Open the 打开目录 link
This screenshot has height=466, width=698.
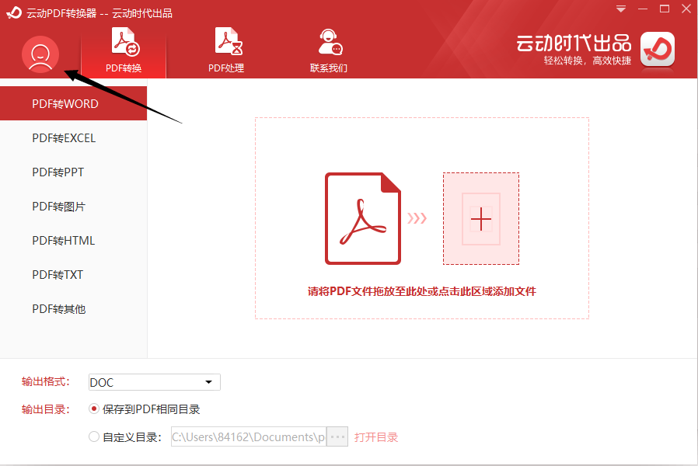pyautogui.click(x=375, y=436)
